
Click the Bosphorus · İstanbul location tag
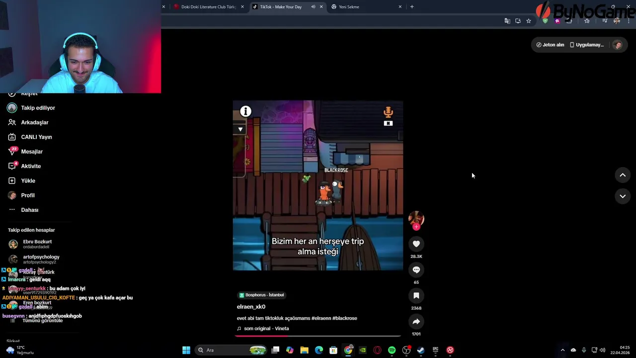click(x=261, y=295)
